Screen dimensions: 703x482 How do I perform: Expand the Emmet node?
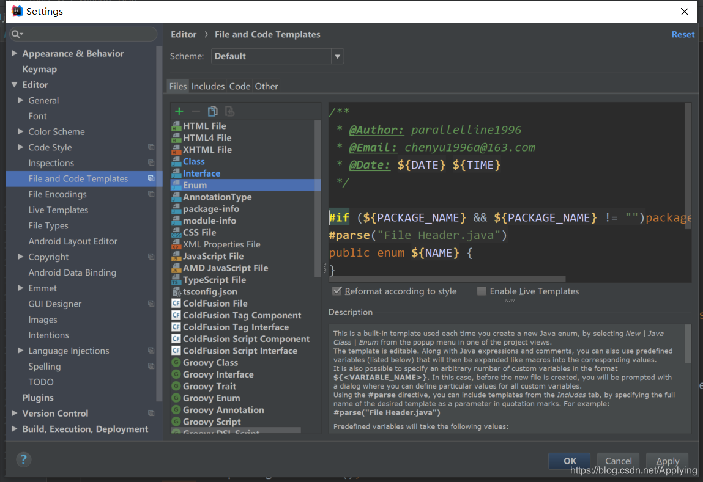point(21,288)
